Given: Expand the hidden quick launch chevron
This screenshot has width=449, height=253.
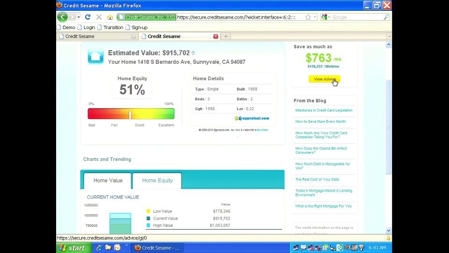Looking at the screenshot, I should (126, 245).
